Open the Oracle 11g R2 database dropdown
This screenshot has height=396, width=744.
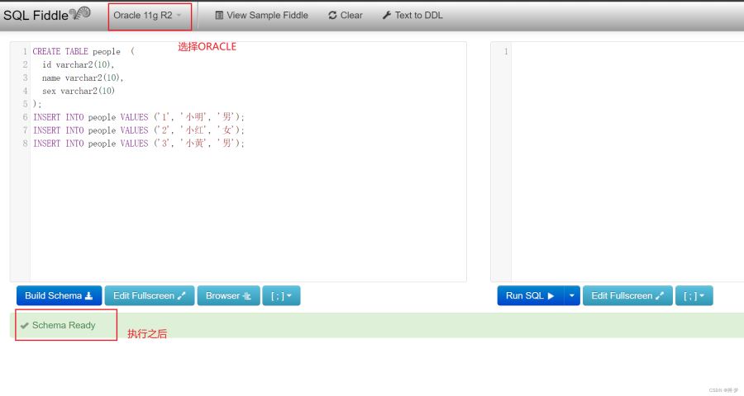coord(148,15)
